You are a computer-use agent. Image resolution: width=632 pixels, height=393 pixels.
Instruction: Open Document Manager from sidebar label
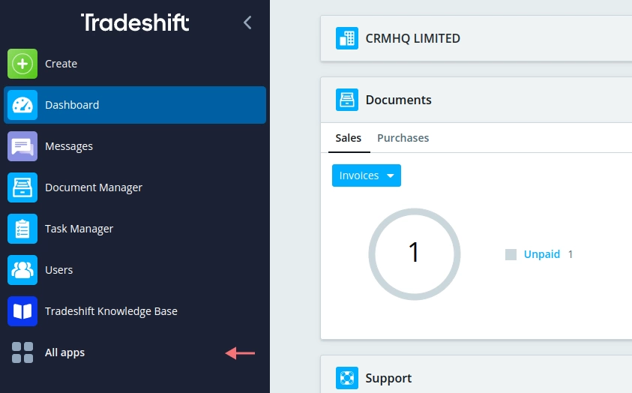[x=94, y=187]
